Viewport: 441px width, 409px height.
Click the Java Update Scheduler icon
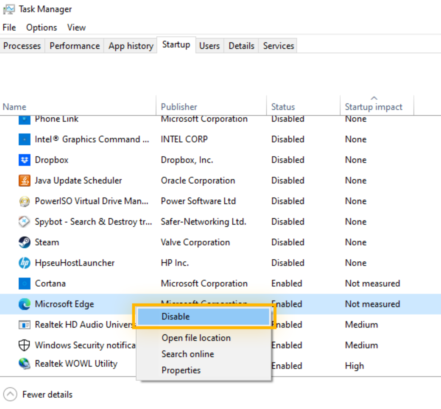coord(24,181)
